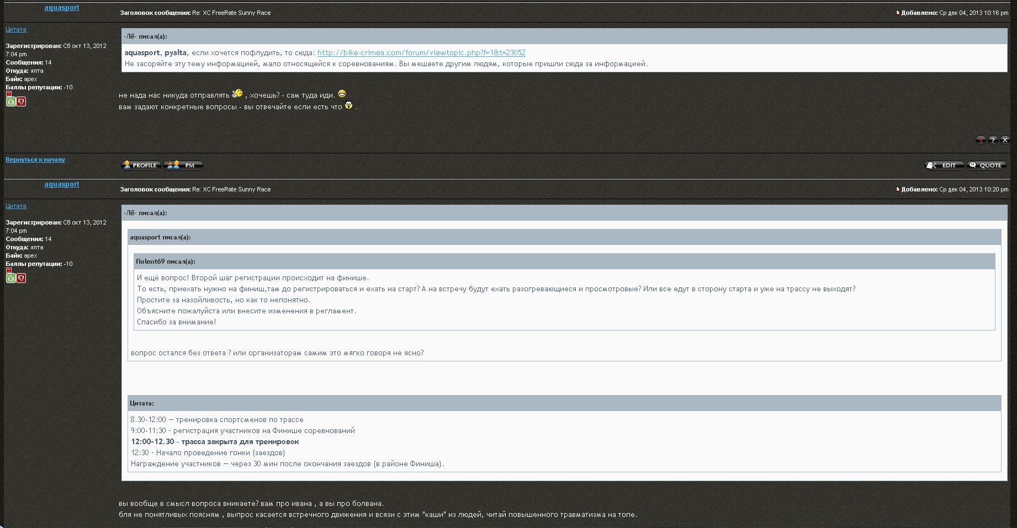The width and height of the screenshot is (1017, 528).
Task: Open aquasport username link in second post
Action: click(62, 184)
